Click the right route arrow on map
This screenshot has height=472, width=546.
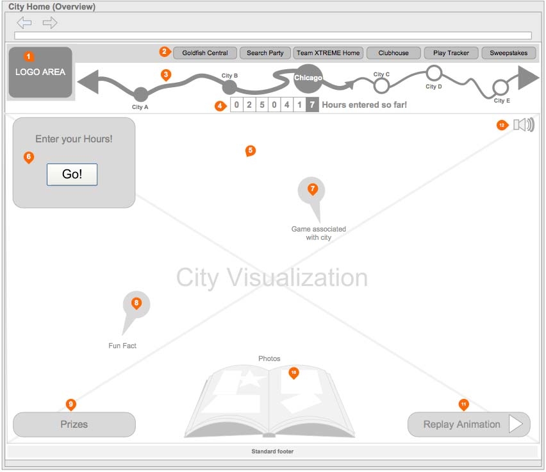point(529,78)
